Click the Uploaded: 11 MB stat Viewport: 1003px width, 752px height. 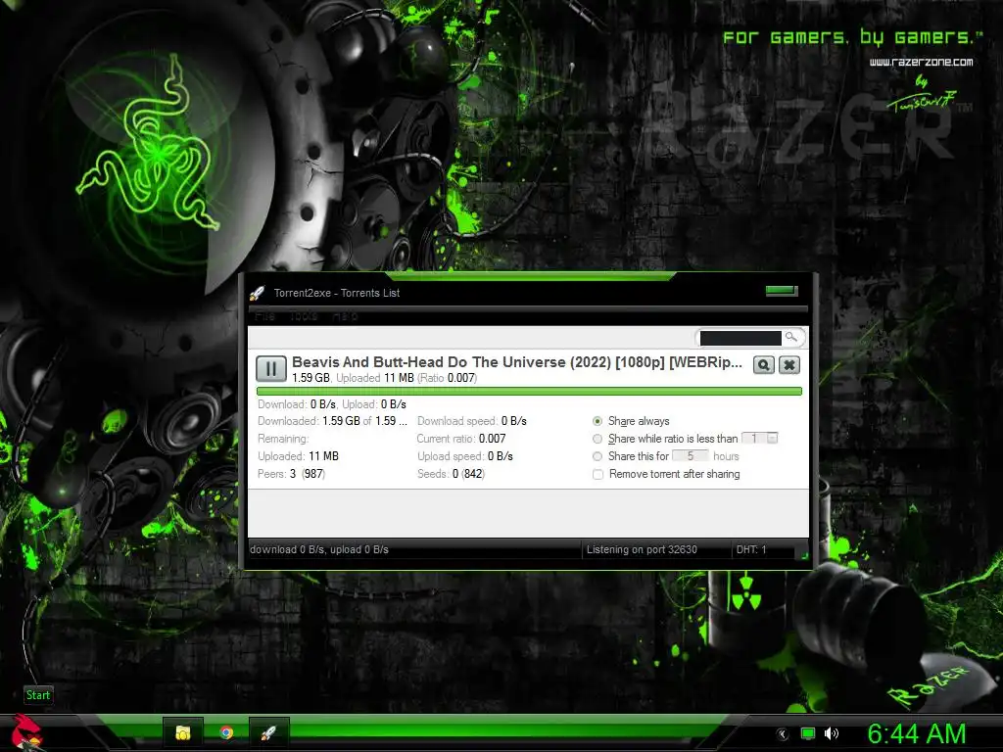[x=298, y=456]
